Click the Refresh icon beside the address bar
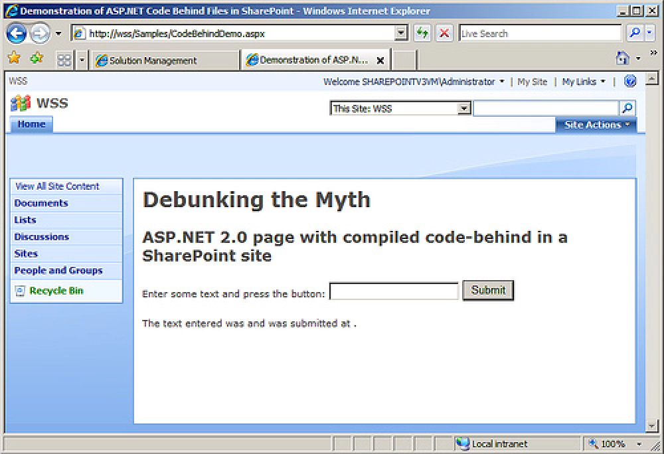Viewport: 664px width, 454px height. 422,33
